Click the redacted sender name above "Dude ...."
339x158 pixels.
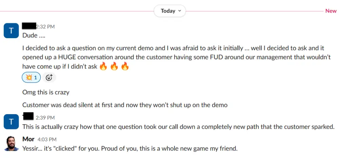coord(29,26)
